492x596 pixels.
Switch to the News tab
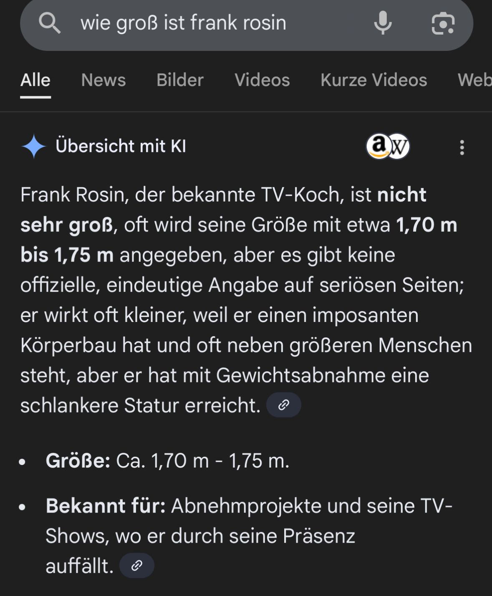(103, 80)
